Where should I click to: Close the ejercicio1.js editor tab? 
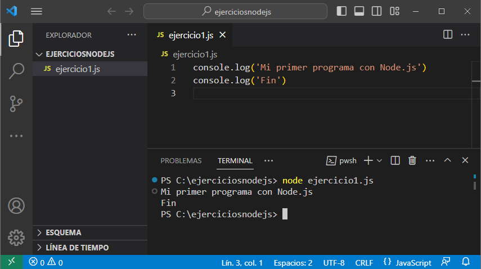(223, 35)
